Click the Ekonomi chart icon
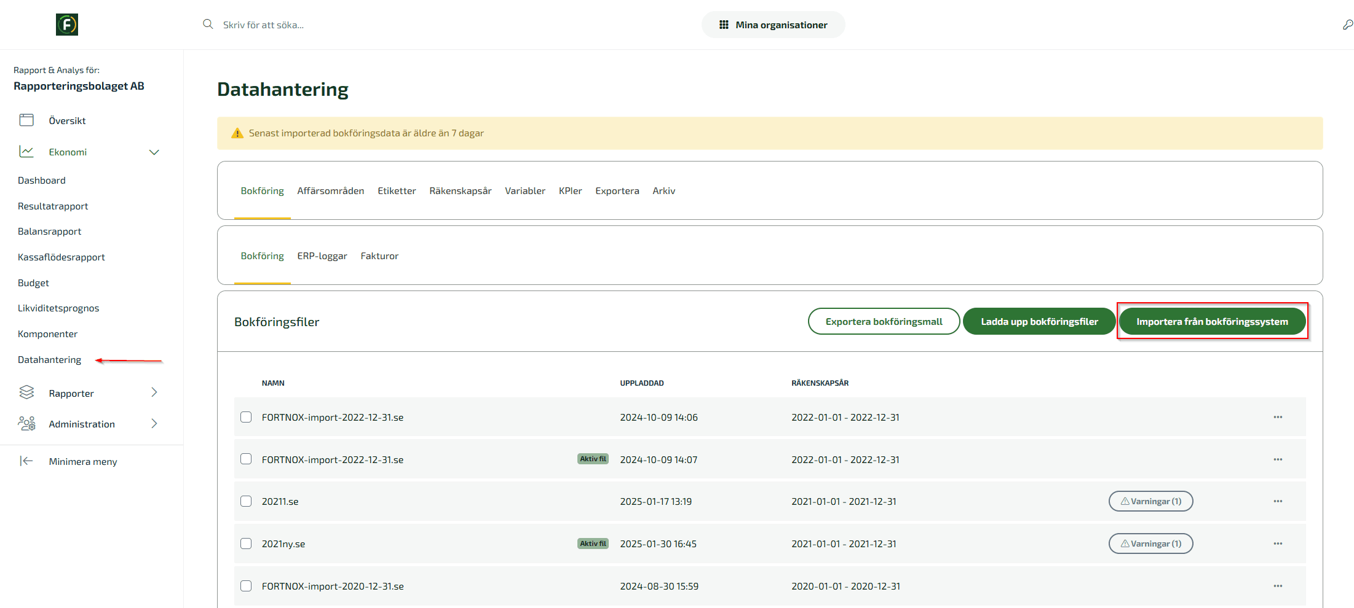This screenshot has height=608, width=1354. (26, 151)
